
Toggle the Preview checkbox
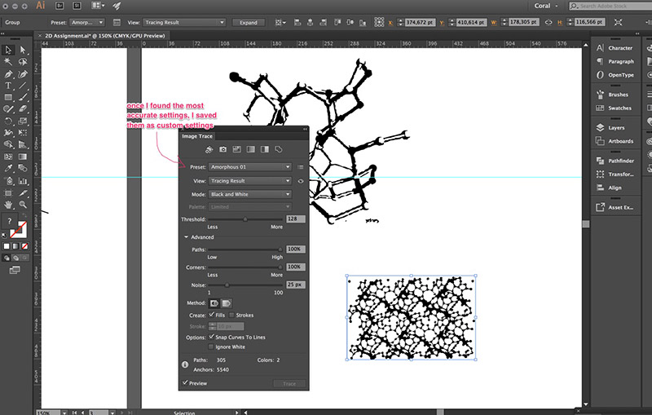(185, 383)
